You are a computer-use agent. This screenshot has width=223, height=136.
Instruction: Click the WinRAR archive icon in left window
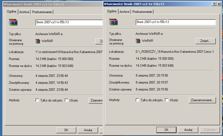click(13, 22)
